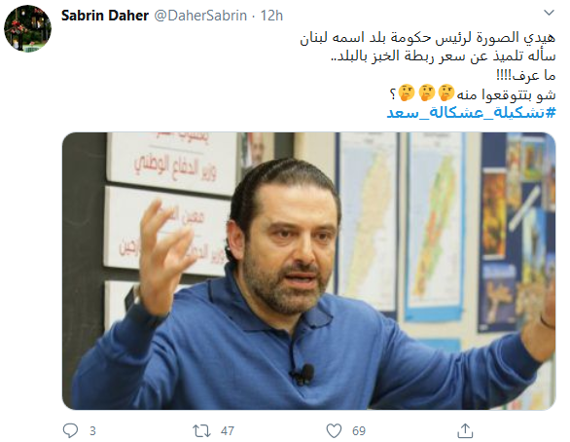570x442 pixels.
Task: Open the blue Arabic hashtag link
Action: pyautogui.click(x=472, y=113)
